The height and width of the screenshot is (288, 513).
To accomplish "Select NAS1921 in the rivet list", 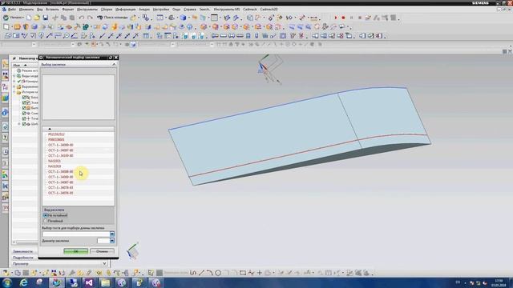I will [55, 161].
